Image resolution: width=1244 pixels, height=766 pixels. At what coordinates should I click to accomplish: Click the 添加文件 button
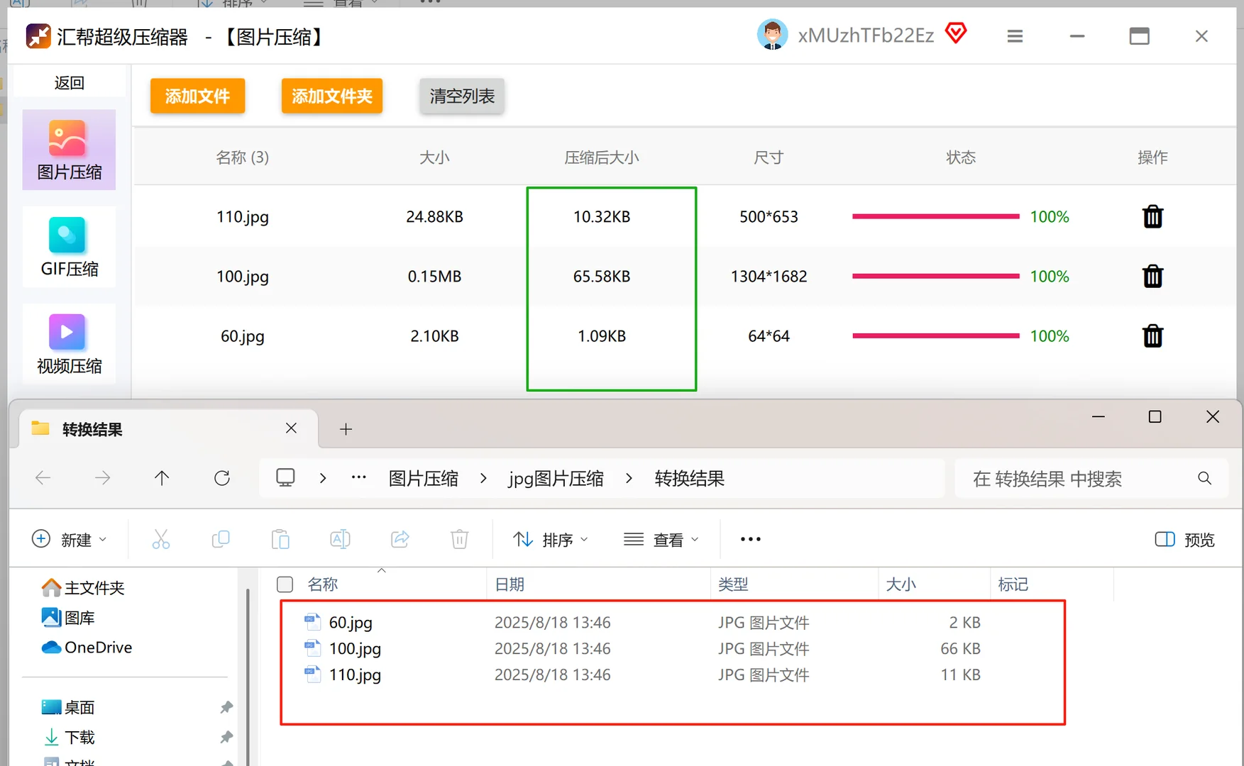point(197,96)
